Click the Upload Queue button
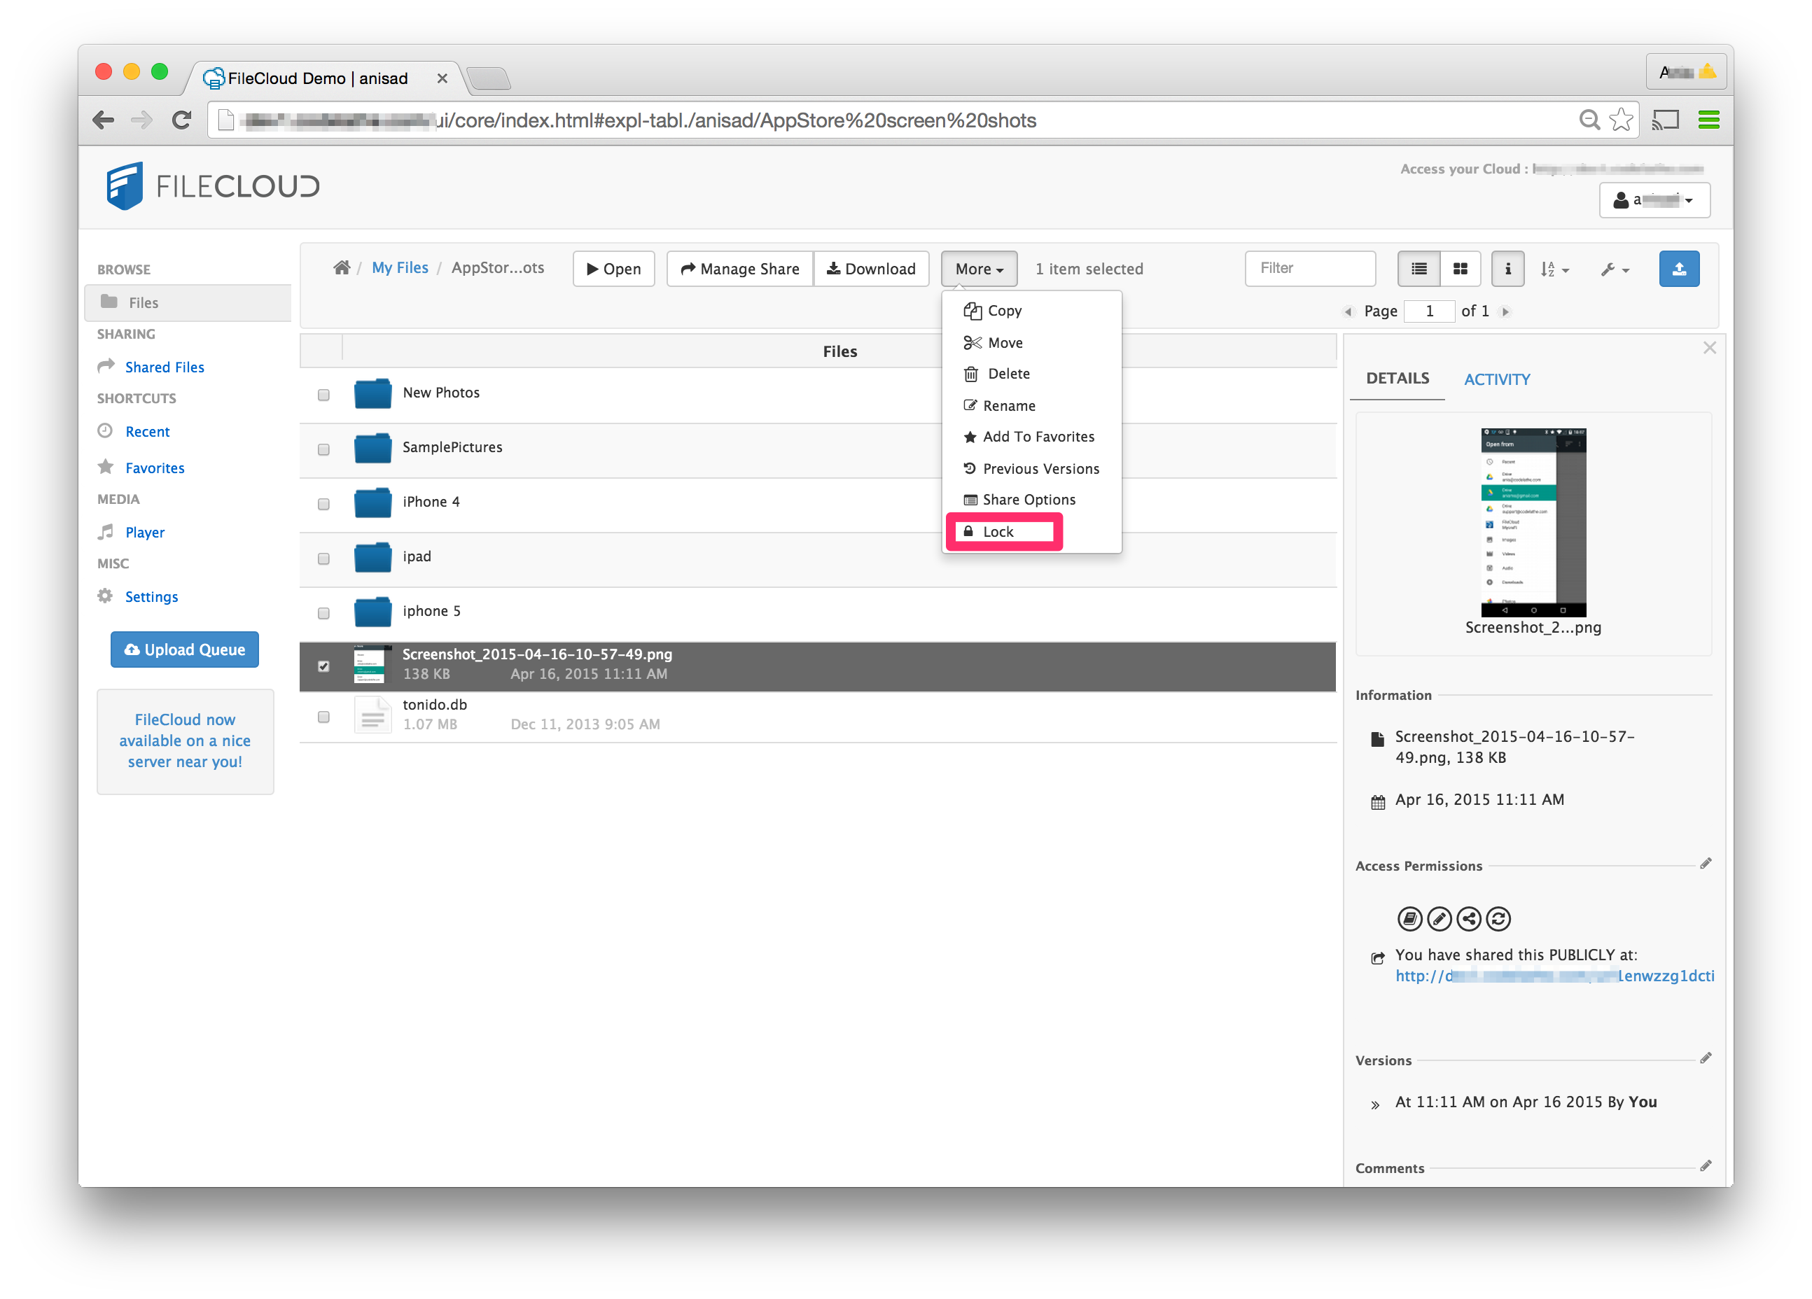The height and width of the screenshot is (1299, 1812). point(185,650)
